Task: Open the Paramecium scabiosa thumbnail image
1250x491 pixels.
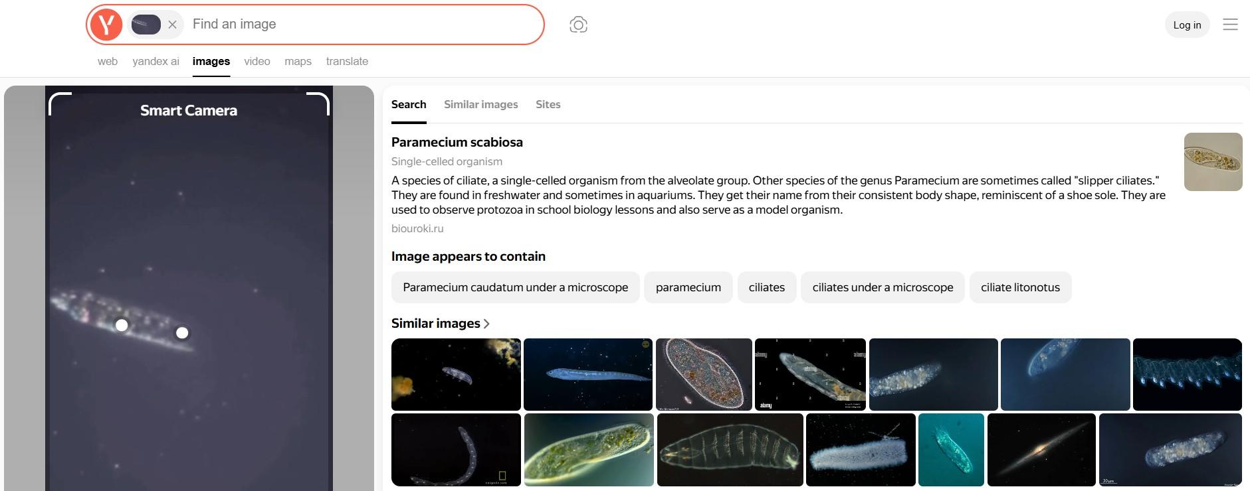Action: coord(1213,162)
